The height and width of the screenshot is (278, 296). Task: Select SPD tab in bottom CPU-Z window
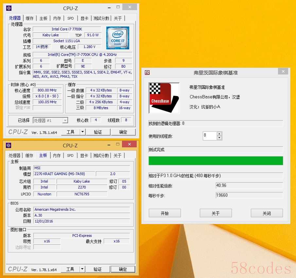tap(70, 155)
